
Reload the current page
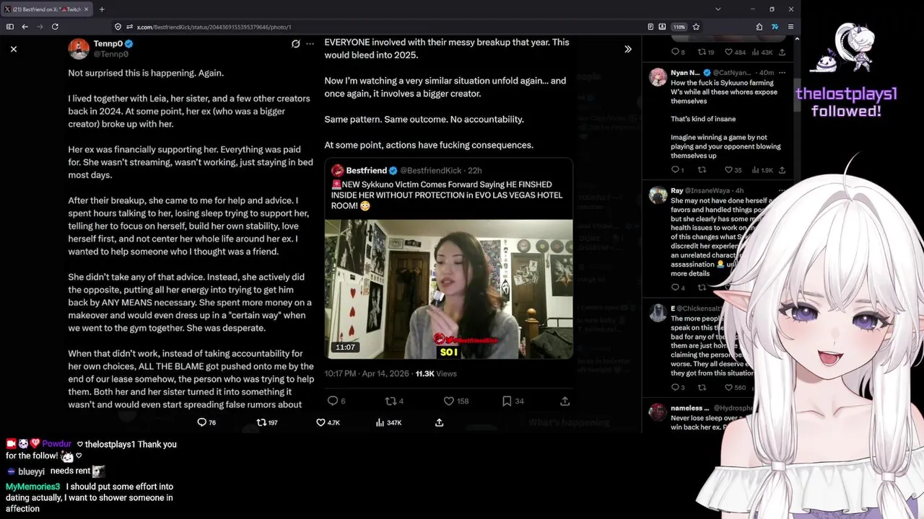click(x=55, y=27)
